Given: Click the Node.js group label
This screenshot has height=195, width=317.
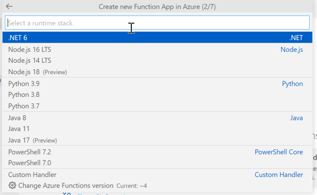Looking at the screenshot, I should tap(291, 49).
